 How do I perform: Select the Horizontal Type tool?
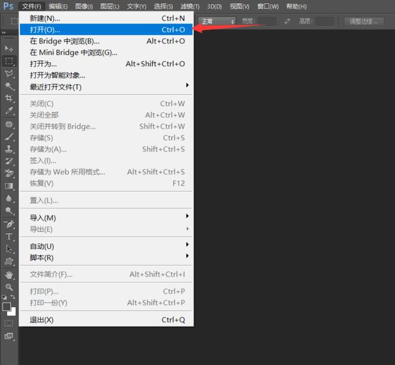click(x=9, y=236)
